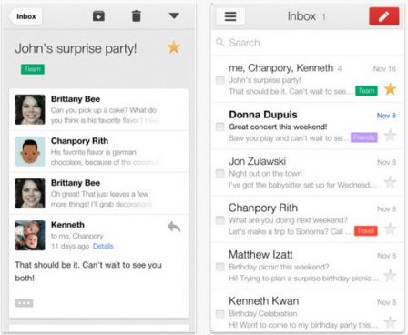Open the Night out on the town email
The image size is (408, 335).
(x=307, y=173)
